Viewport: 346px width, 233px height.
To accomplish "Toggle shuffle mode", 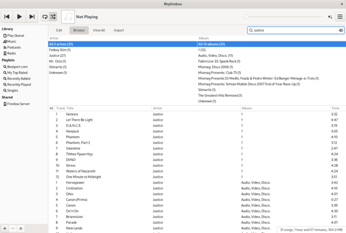I will (x=53, y=17).
